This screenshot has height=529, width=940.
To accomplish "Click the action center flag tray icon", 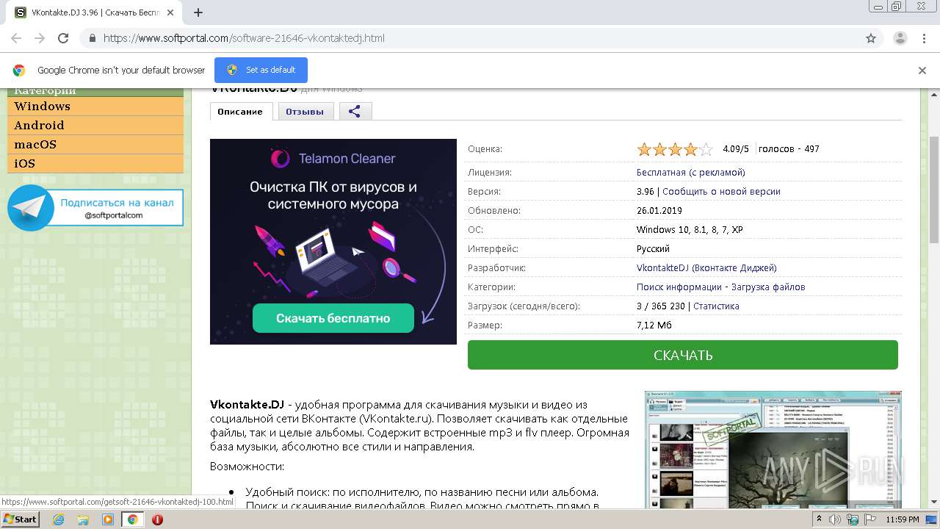I will tap(870, 519).
